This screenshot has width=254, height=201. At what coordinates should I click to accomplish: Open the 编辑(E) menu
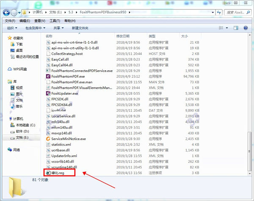[25, 21]
